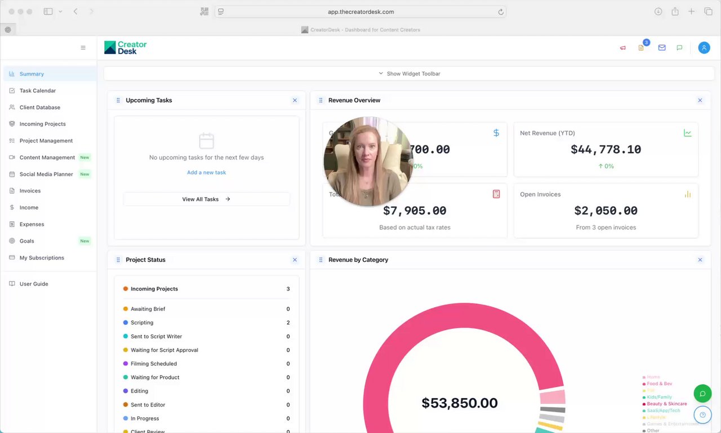Select Editing status row
This screenshot has height=433, width=721.
click(x=207, y=391)
